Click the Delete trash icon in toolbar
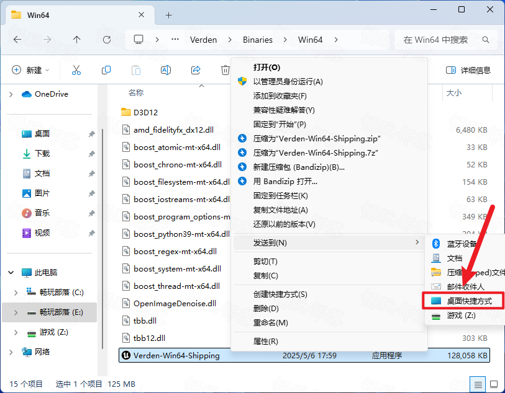This screenshot has height=393, width=505. coord(225,70)
